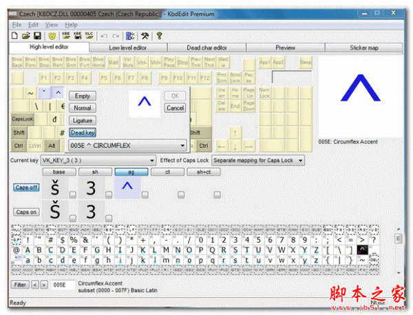This screenshot has width=413, height=315.
Task: Click the Normal button
Action: (83, 108)
